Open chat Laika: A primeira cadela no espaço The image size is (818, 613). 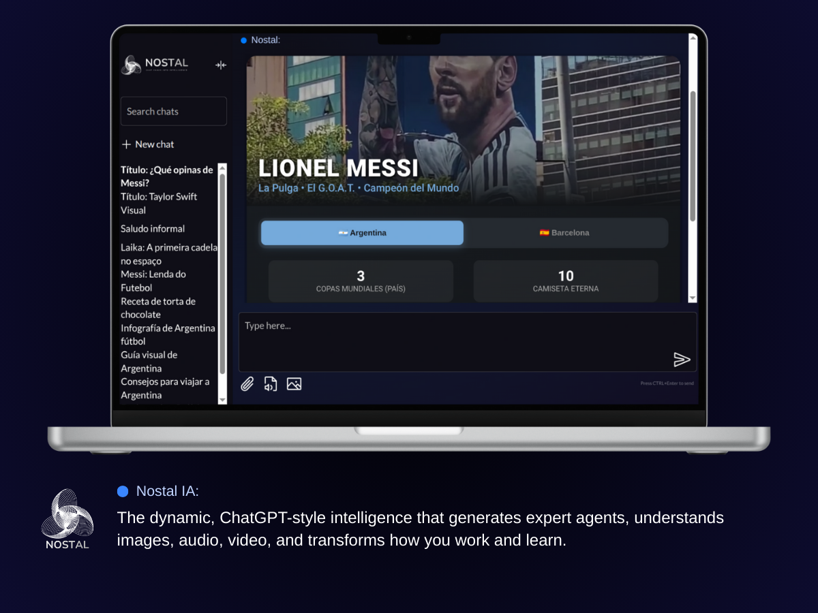pos(169,254)
